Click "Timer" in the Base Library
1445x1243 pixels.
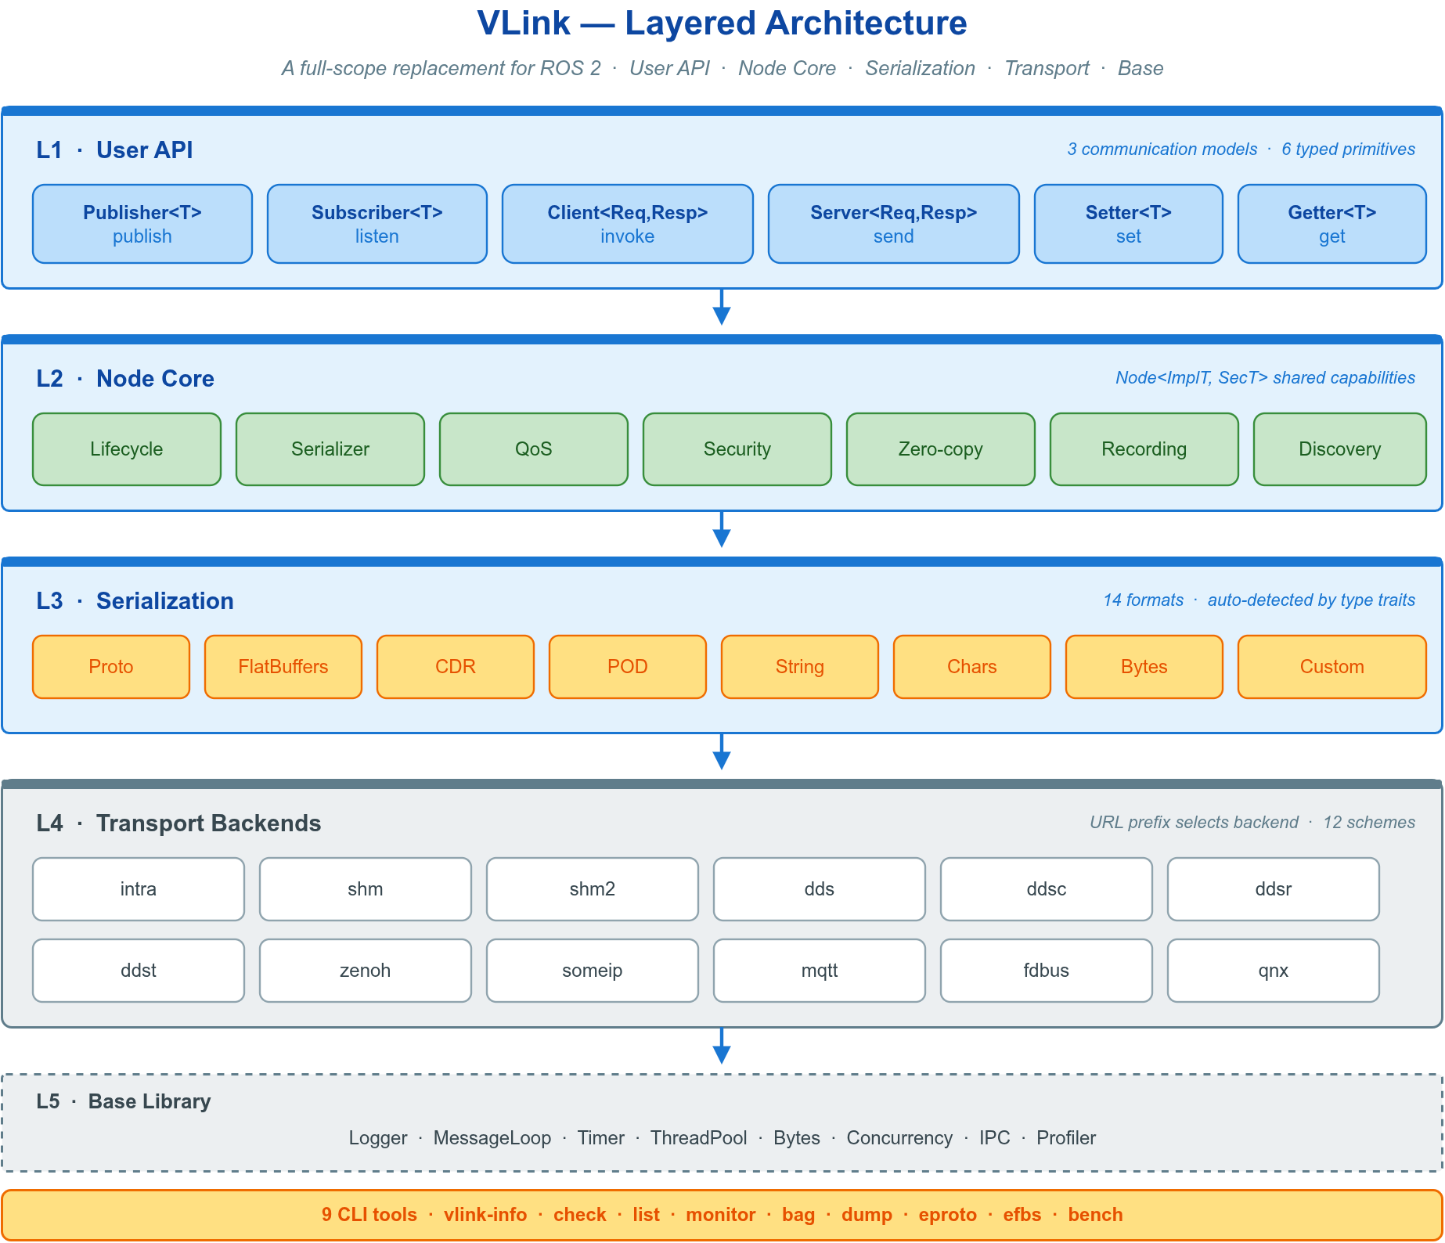coord(601,1138)
